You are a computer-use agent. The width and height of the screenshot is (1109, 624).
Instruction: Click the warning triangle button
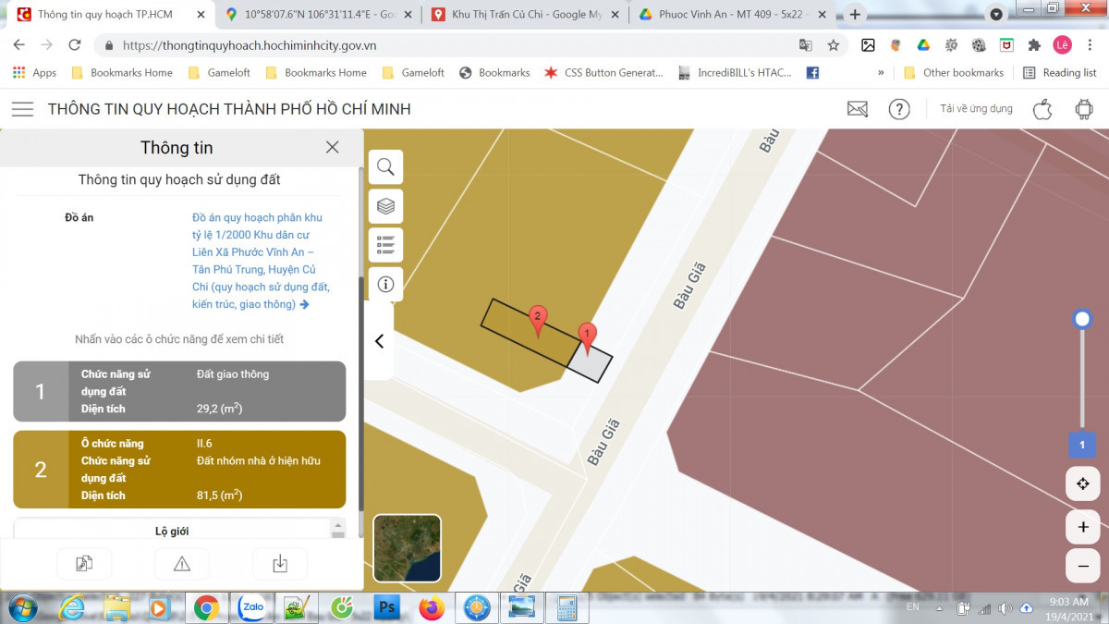pos(181,564)
